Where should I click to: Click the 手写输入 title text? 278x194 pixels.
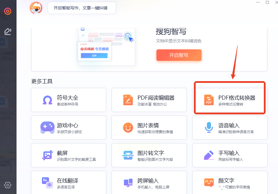pyautogui.click(x=229, y=153)
